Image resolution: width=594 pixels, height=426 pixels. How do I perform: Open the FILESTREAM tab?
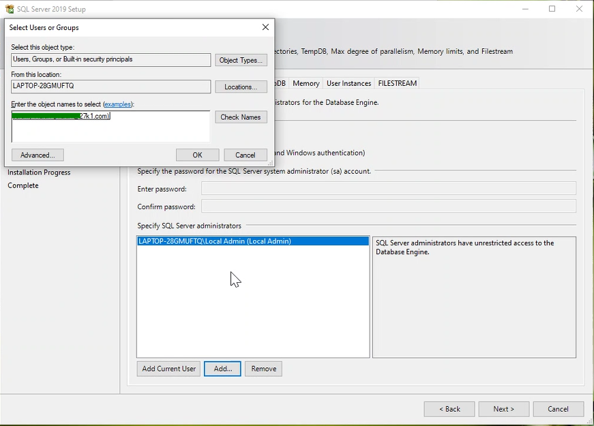pyautogui.click(x=398, y=83)
